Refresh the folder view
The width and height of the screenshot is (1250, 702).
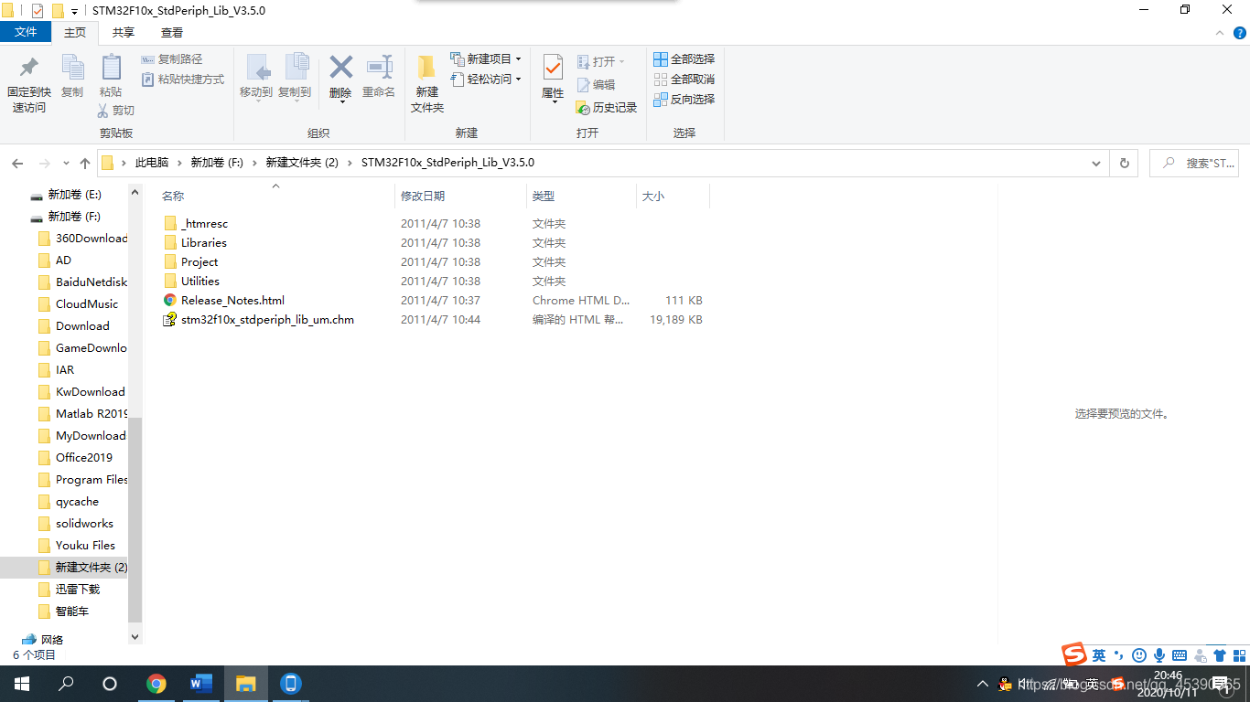pos(1125,163)
